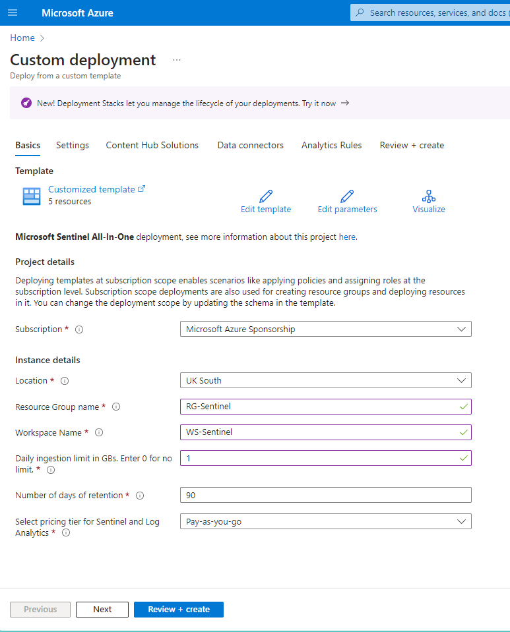Click the search magnifier icon

click(x=360, y=13)
